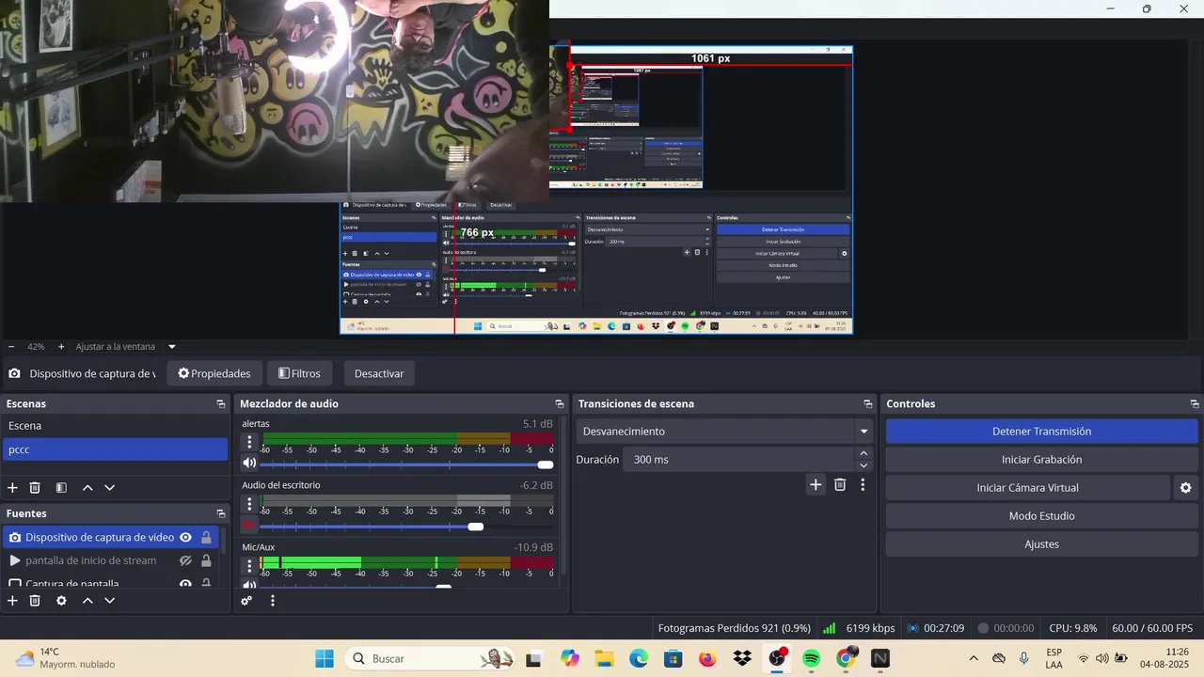Open audio mixer three-dot menu at bottom

tap(273, 600)
